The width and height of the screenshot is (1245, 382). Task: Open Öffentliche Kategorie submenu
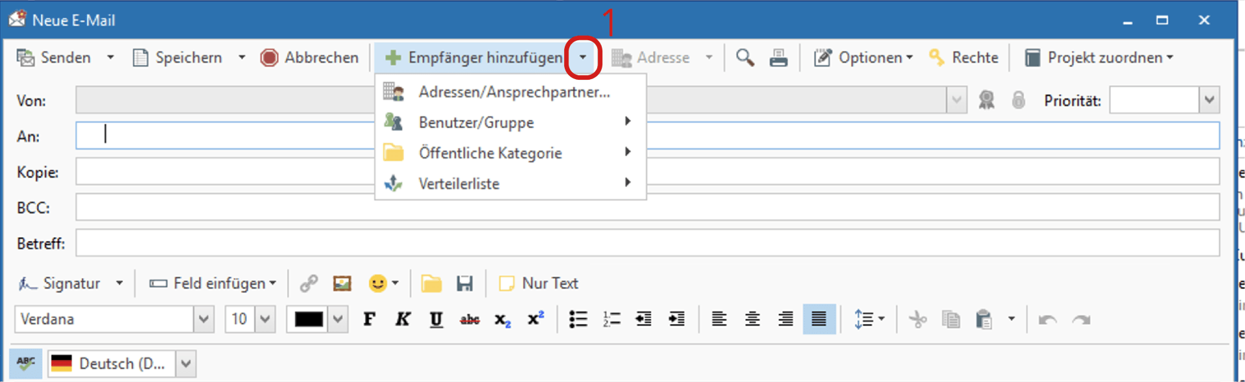click(x=510, y=152)
